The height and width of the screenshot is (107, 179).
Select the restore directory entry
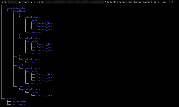[24, 86]
